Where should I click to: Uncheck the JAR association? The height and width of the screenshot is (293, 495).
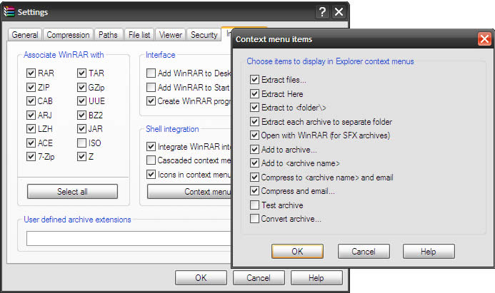click(x=81, y=128)
